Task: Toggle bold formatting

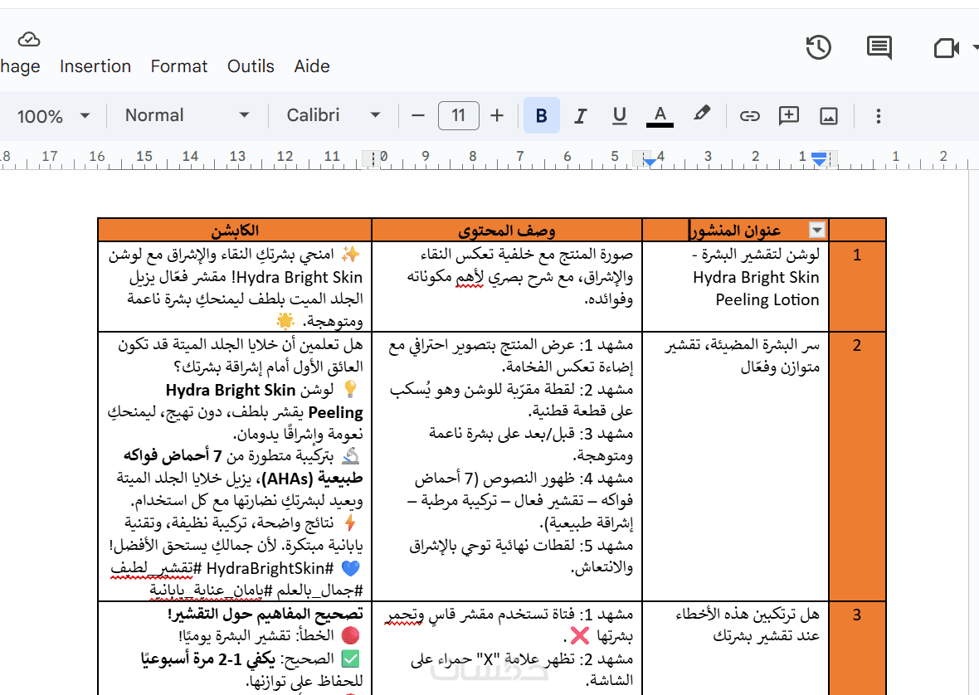Action: point(541,116)
